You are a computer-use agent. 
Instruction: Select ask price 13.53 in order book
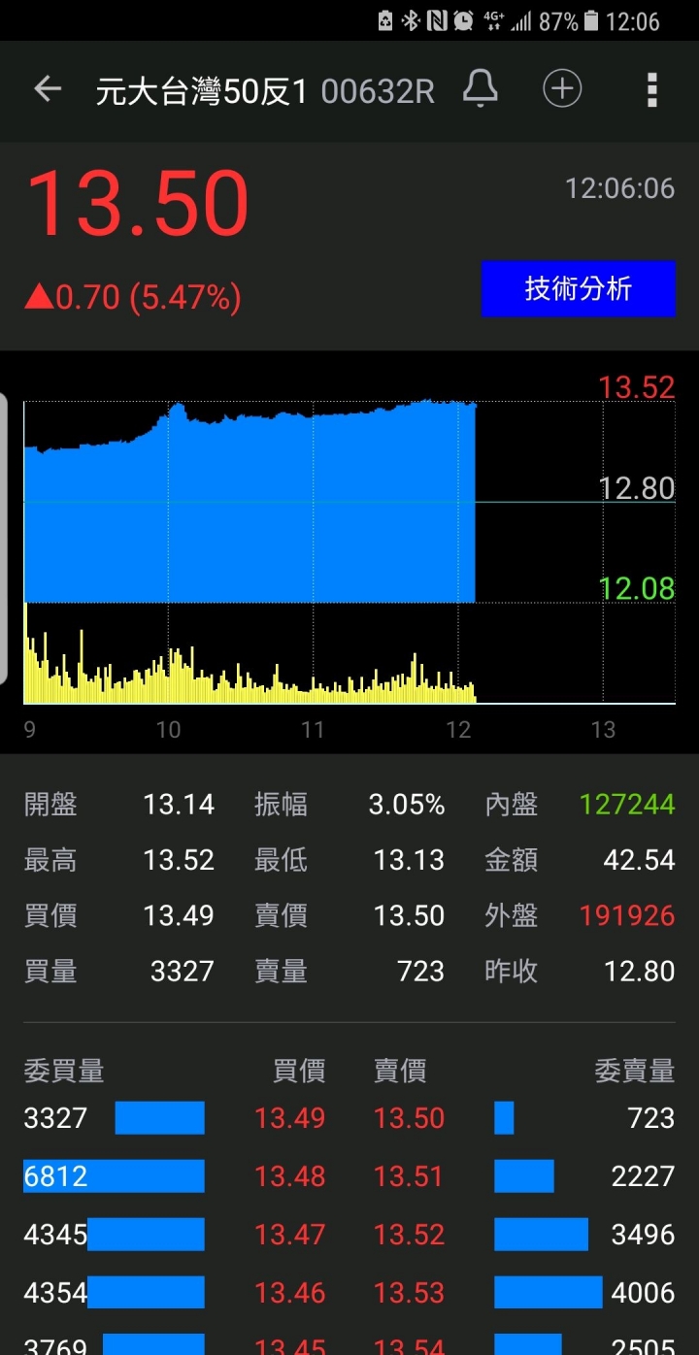409,1293
